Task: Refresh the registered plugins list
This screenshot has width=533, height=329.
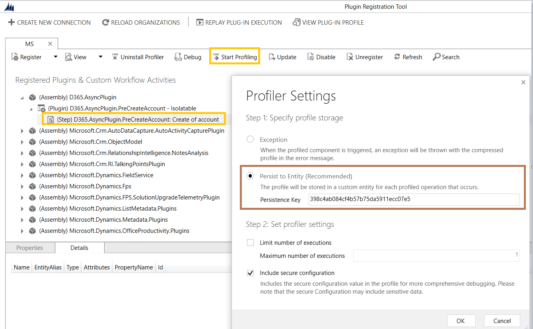Action: (x=408, y=56)
